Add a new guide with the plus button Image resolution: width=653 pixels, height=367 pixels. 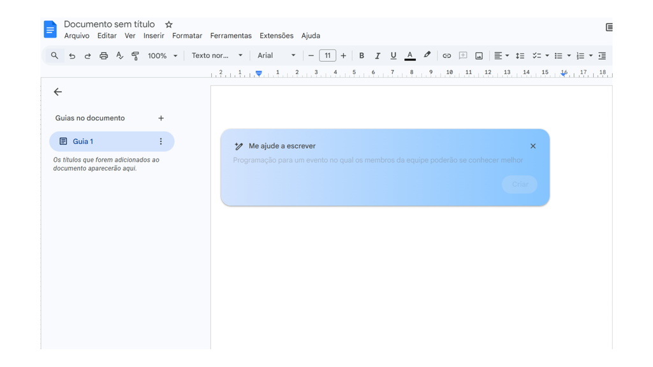pos(161,118)
